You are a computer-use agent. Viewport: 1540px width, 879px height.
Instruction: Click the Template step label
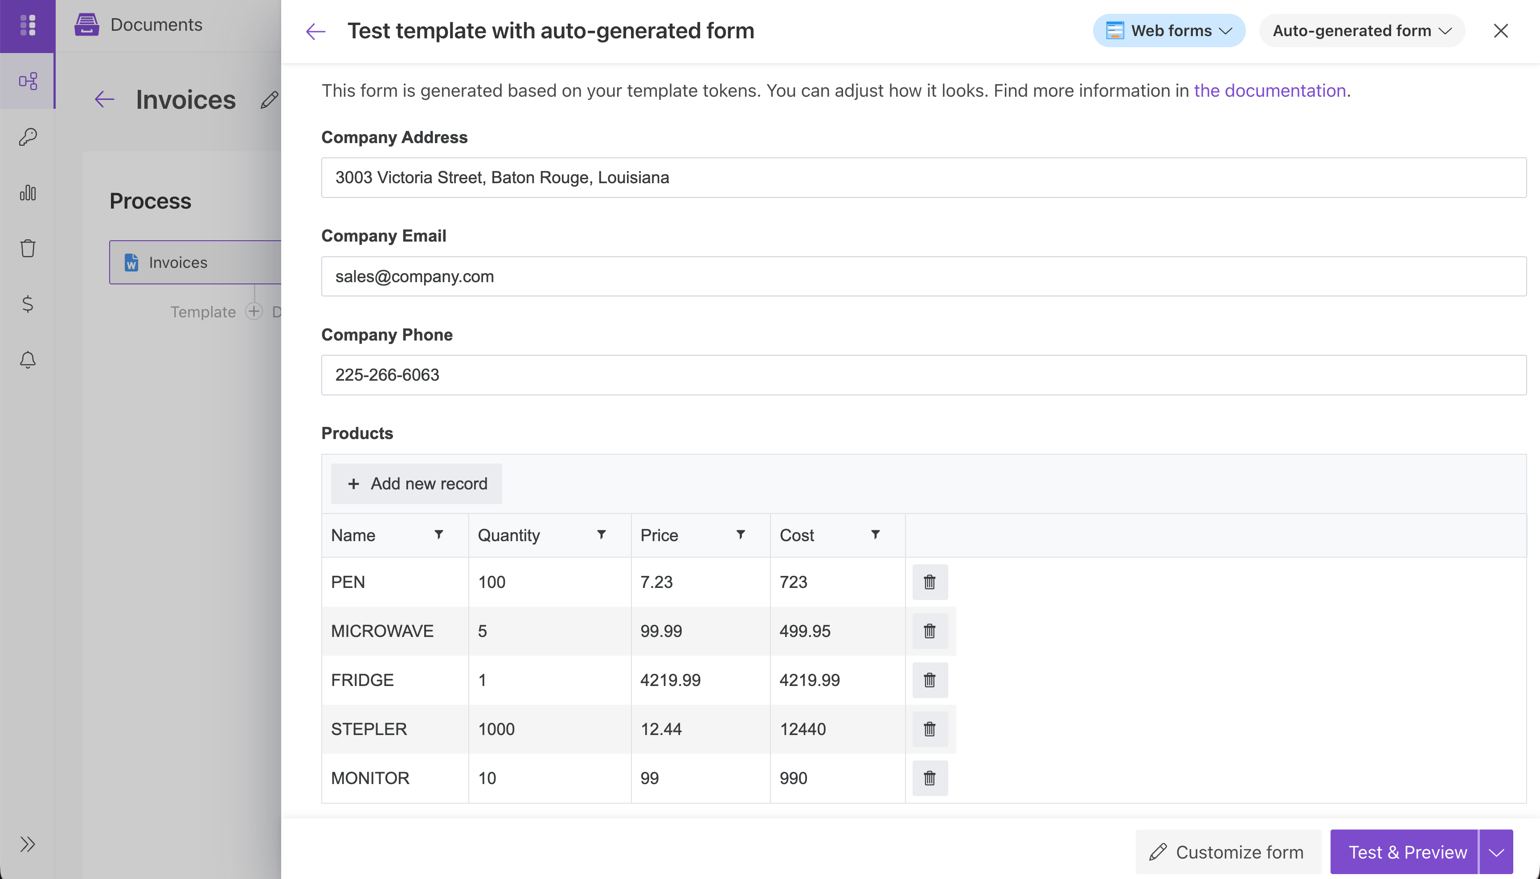pos(203,312)
